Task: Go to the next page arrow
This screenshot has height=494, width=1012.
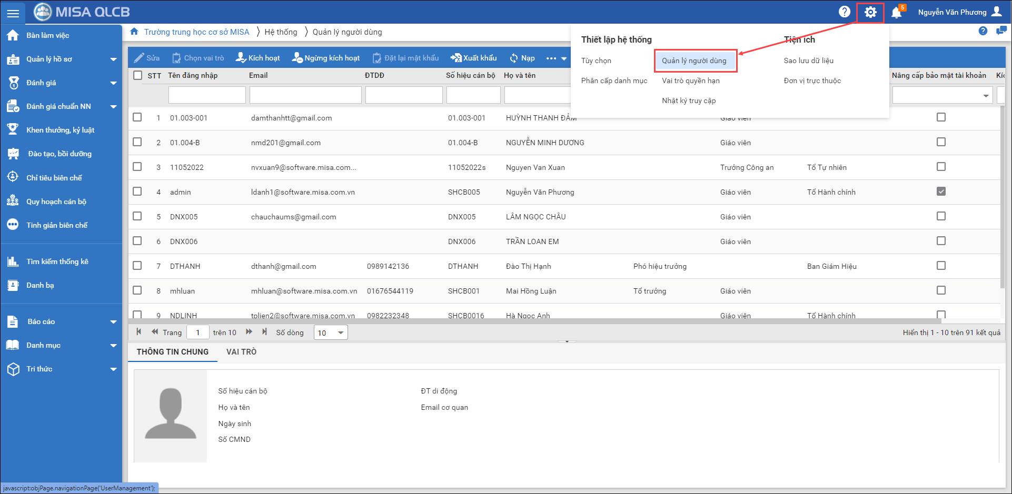Action: pos(249,332)
